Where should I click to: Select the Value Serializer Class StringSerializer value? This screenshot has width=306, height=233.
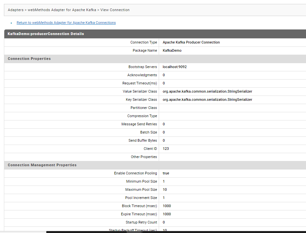coord(207,91)
